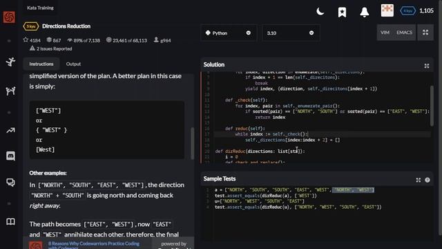
Task: Click the def _check(self) code line
Action: click(x=246, y=100)
